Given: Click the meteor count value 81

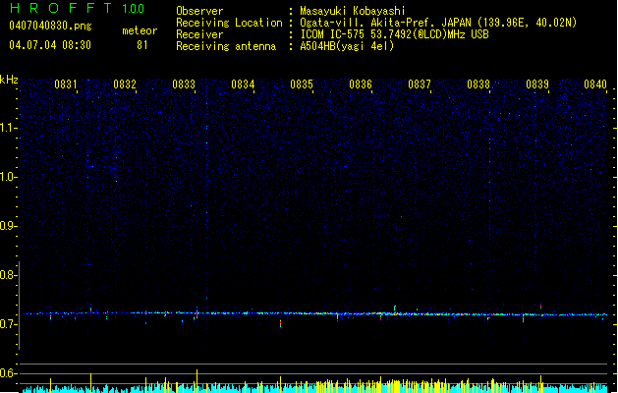Looking at the screenshot, I should (142, 45).
